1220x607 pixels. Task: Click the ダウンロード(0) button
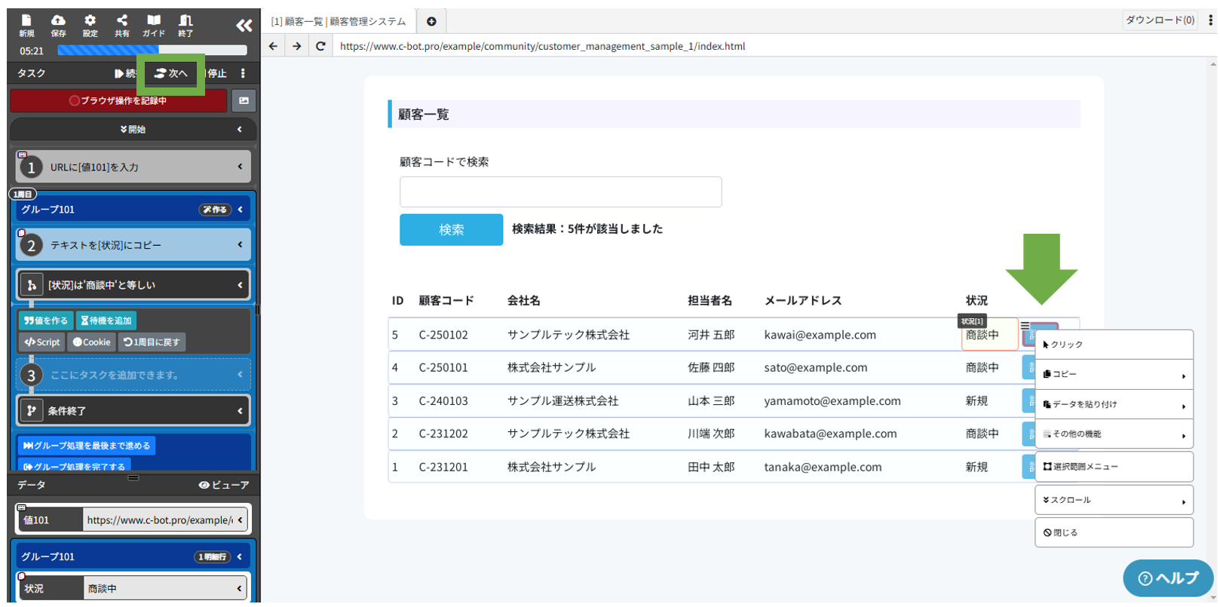[1160, 20]
